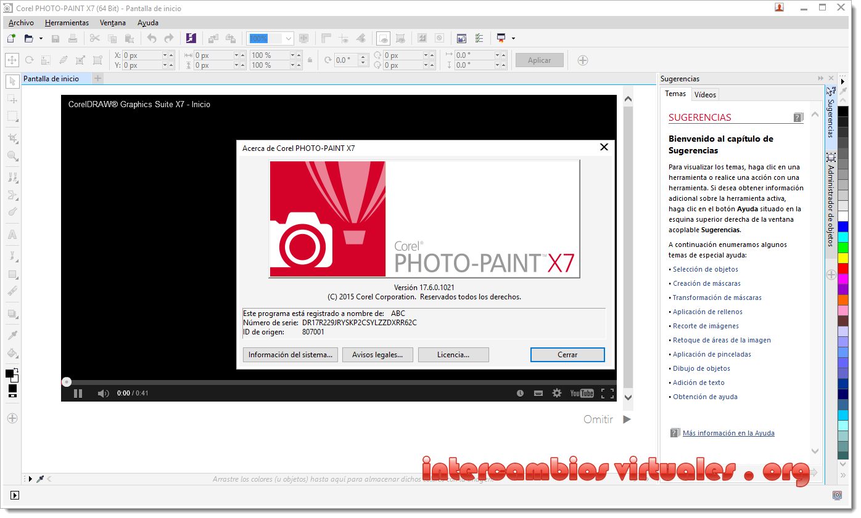Open the Archivo menu
This screenshot has width=861, height=518.
[x=21, y=23]
